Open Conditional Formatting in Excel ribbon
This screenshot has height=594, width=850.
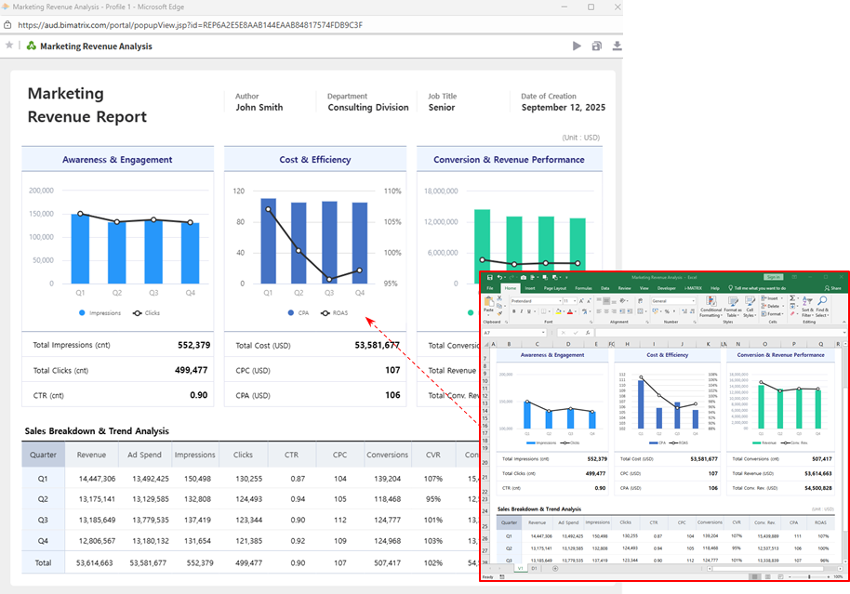(711, 303)
